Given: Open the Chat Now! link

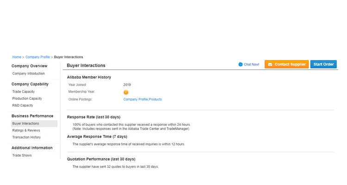Looking at the screenshot, I should 252,64.
